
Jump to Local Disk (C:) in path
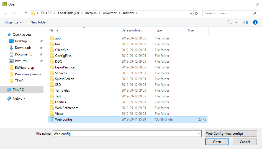coord(68,13)
